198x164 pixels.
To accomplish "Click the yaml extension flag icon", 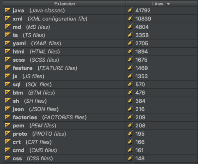I will pyautogui.click(x=7, y=43).
